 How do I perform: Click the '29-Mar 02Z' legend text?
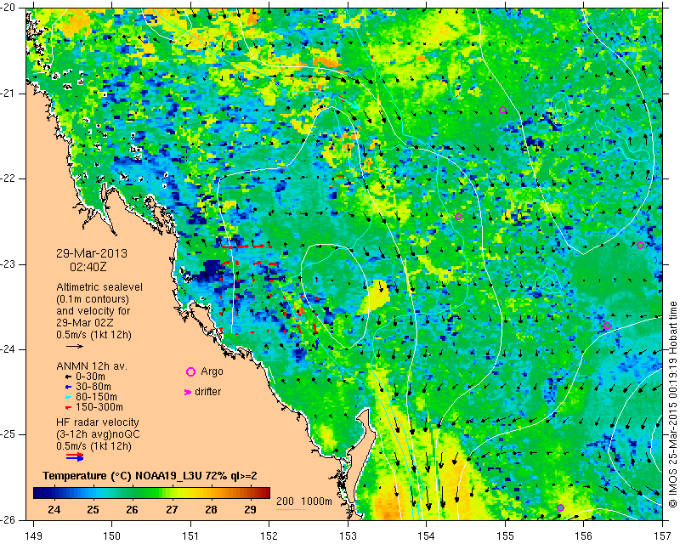(x=85, y=323)
